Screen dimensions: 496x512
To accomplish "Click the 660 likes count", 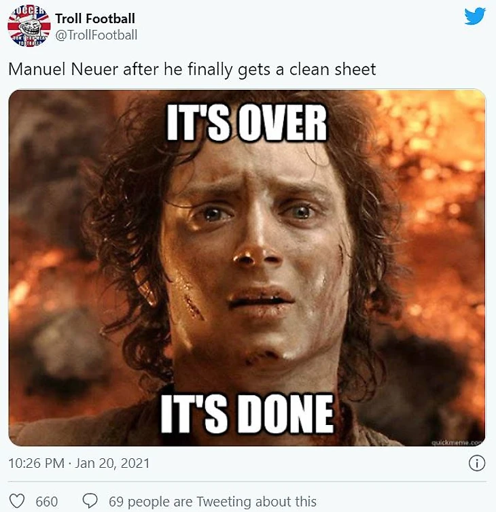I will (46, 502).
